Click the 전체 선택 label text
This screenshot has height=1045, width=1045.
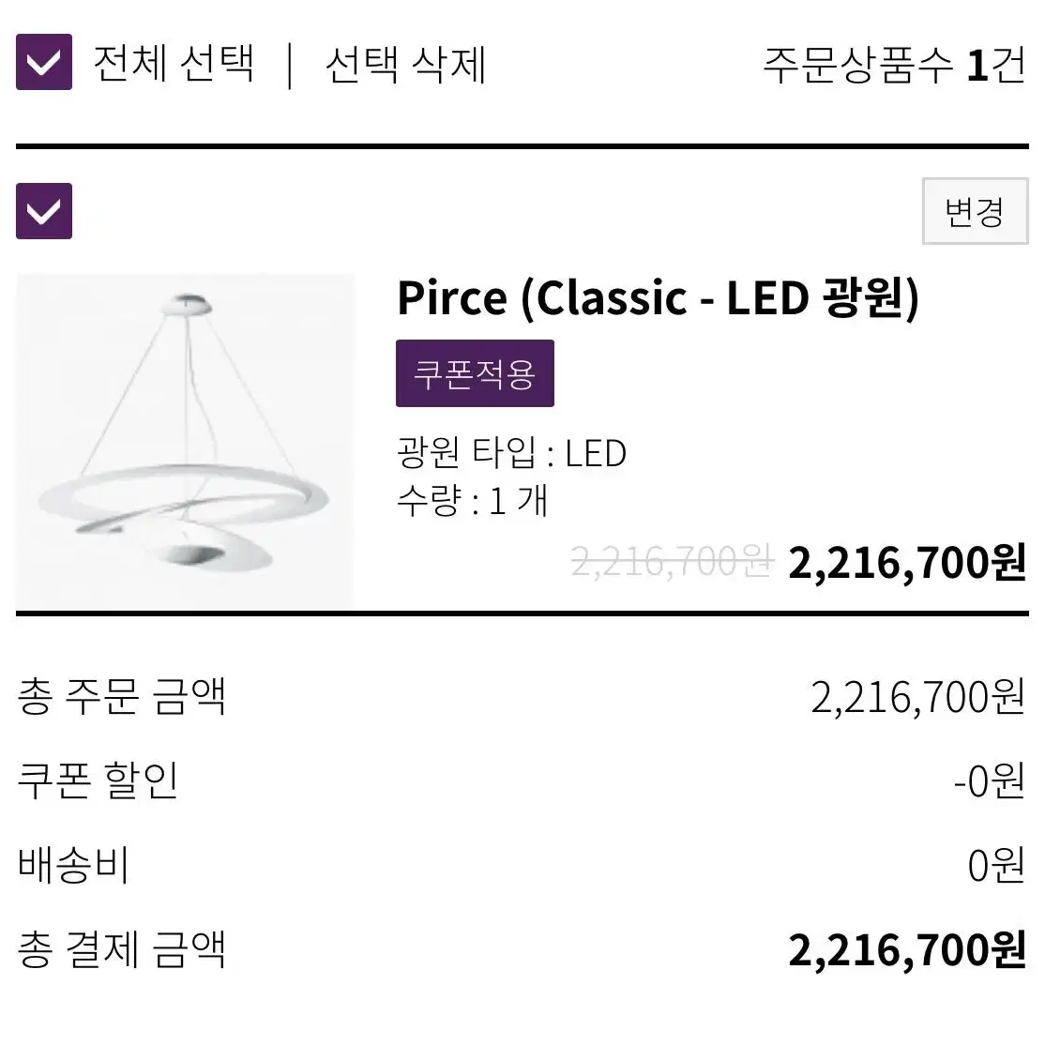tap(174, 63)
